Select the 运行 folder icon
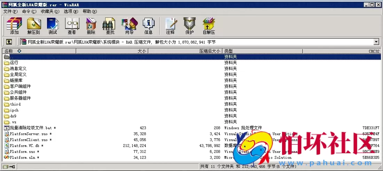This screenshot has width=383, height=171. point(7,63)
